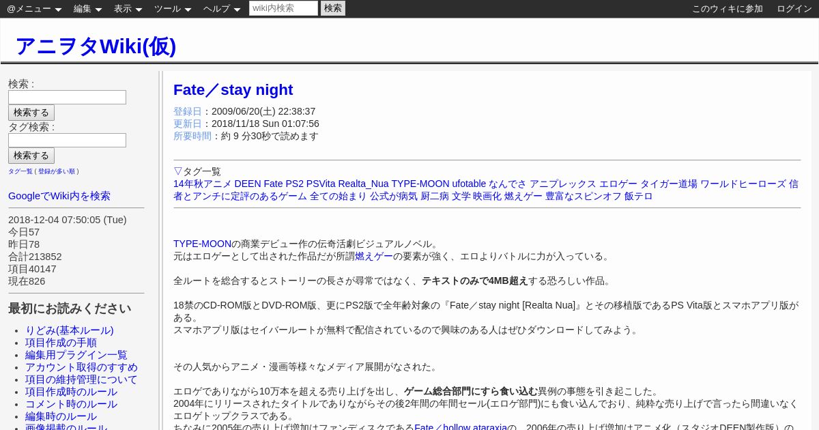Click the 所要時間 label link

click(192, 136)
